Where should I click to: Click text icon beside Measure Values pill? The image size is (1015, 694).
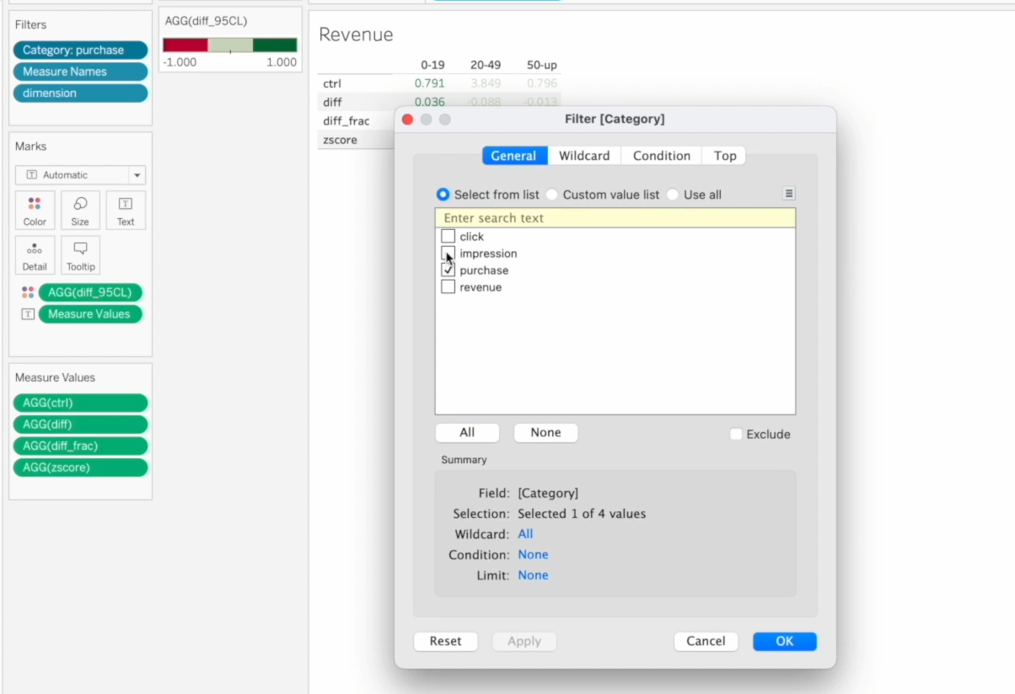(x=28, y=314)
